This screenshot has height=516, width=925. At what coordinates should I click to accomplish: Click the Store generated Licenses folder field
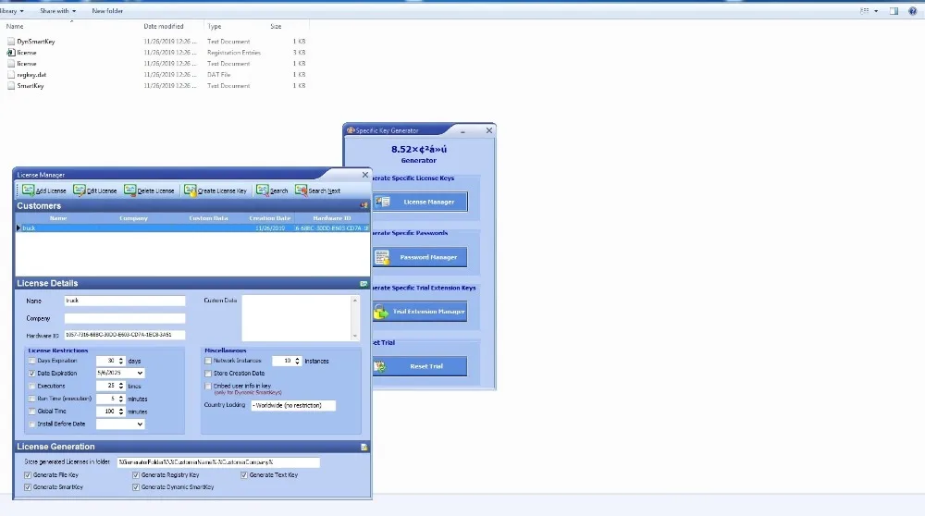click(x=218, y=462)
